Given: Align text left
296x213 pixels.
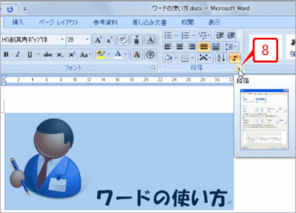Looking at the screenshot, I should point(168,47).
